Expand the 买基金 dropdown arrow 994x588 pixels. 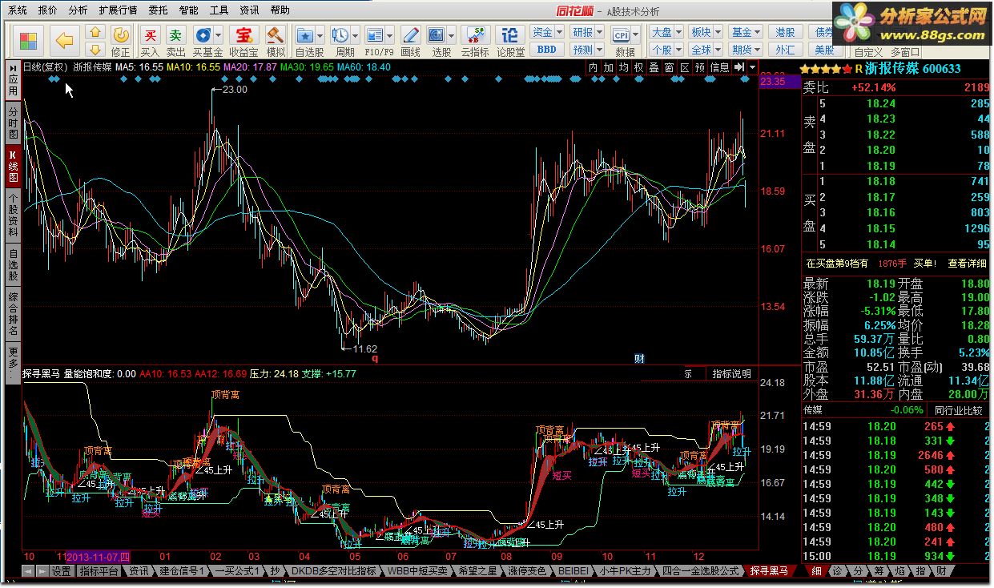point(219,36)
